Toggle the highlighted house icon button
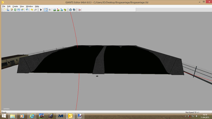Viewport: 212px width, 119px height. pyautogui.click(x=46, y=10)
